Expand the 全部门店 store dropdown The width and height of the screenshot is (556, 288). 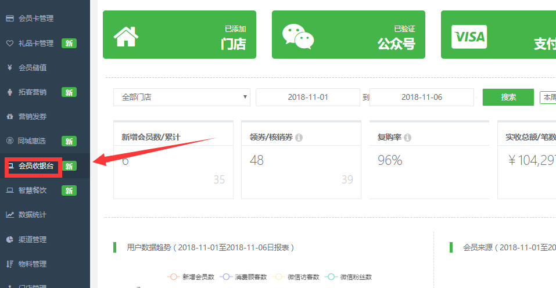tap(181, 97)
